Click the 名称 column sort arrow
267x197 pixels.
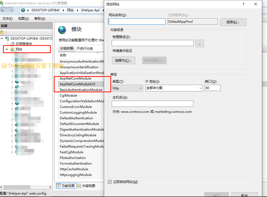98,53
